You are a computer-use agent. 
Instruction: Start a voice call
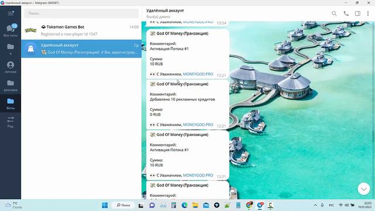[346, 13]
